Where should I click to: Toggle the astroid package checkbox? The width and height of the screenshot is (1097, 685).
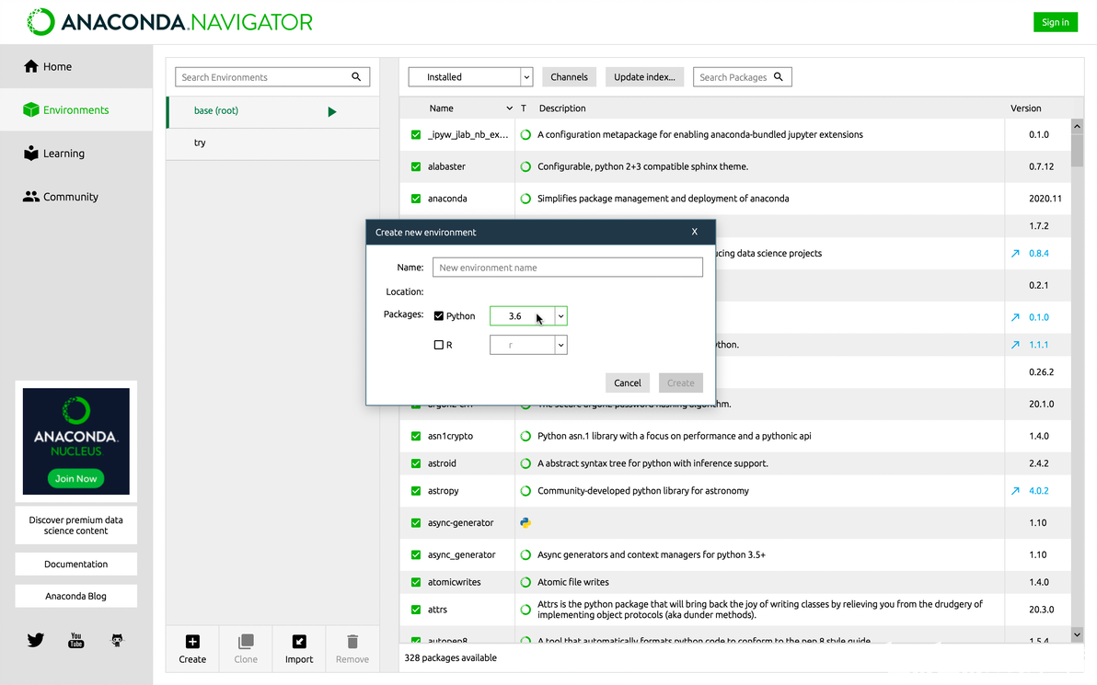click(x=416, y=463)
